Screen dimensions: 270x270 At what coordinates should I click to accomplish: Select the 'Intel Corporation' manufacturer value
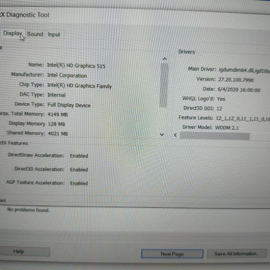pyautogui.click(x=67, y=75)
